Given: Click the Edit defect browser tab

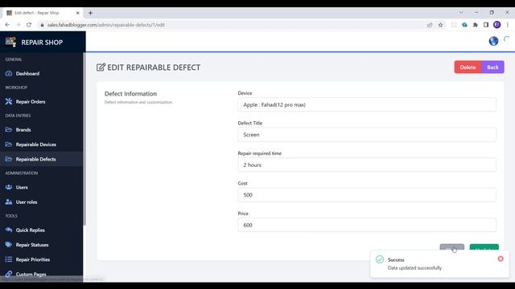Looking at the screenshot, I should pyautogui.click(x=43, y=13).
